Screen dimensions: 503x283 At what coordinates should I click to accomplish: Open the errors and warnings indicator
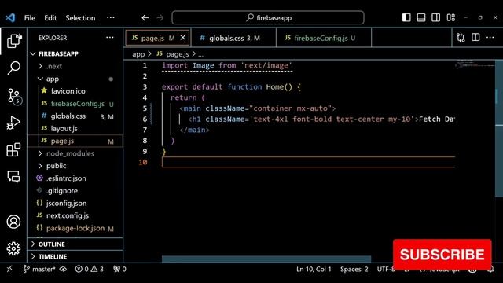tap(90, 269)
